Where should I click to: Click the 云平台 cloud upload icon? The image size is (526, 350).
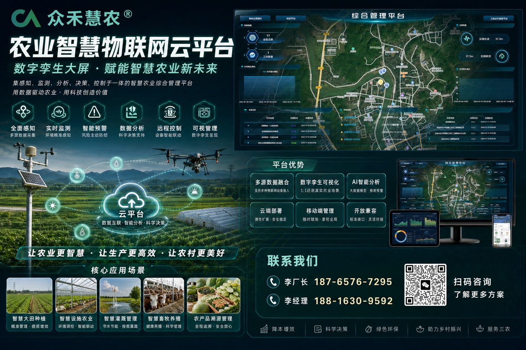tap(131, 200)
